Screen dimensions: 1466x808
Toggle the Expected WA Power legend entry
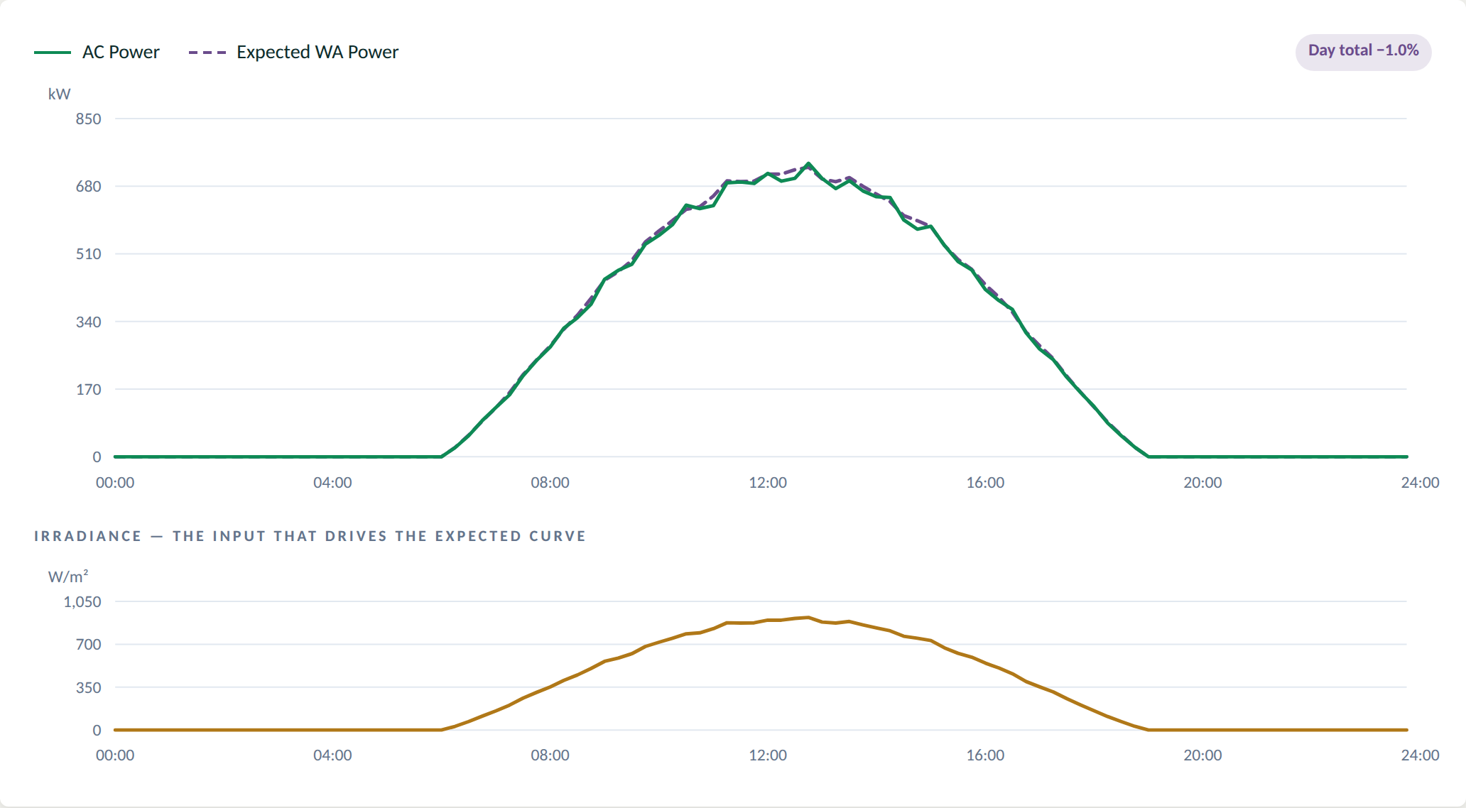tap(293, 52)
